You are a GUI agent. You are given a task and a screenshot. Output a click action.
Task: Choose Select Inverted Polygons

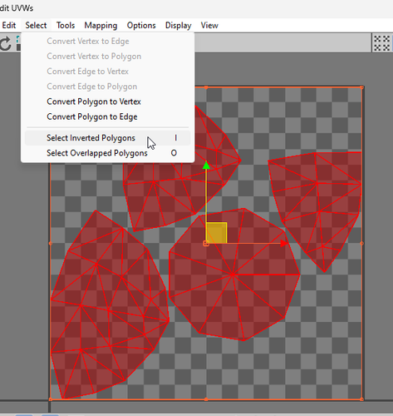108,138
